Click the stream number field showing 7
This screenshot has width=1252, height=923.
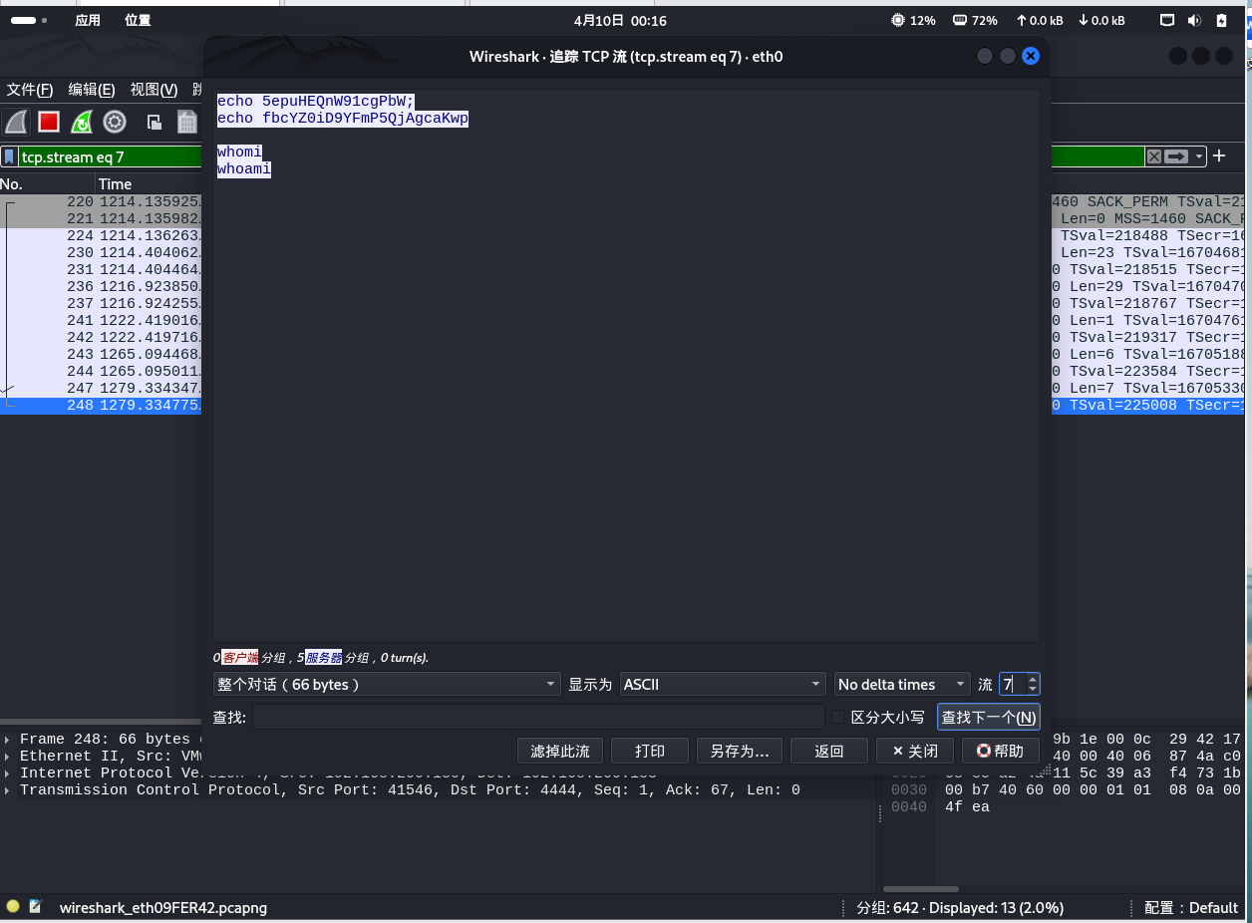click(x=1013, y=684)
